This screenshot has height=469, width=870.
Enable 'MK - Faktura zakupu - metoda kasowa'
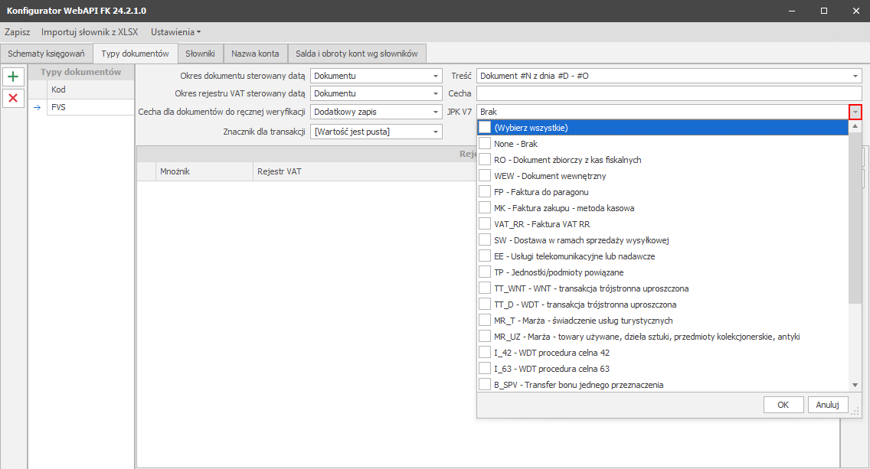click(485, 208)
